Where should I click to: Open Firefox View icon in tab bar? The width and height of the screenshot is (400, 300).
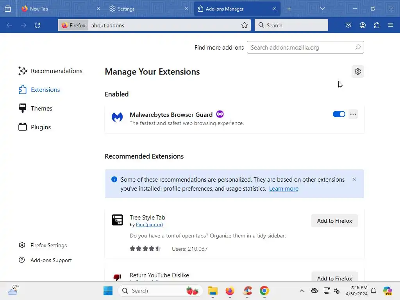coord(8,9)
